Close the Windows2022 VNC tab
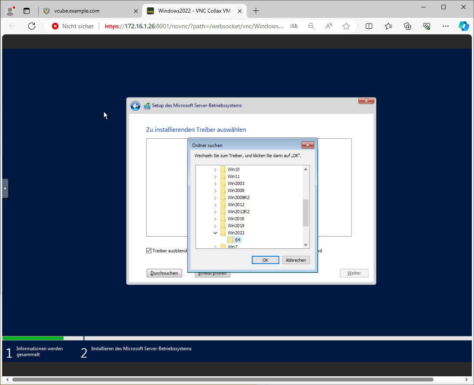 pyautogui.click(x=240, y=11)
